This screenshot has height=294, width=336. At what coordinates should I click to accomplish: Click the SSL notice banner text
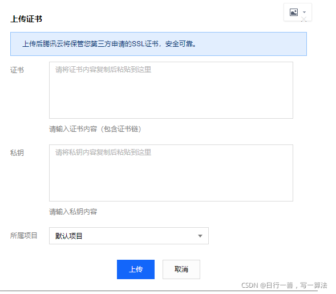[110, 44]
